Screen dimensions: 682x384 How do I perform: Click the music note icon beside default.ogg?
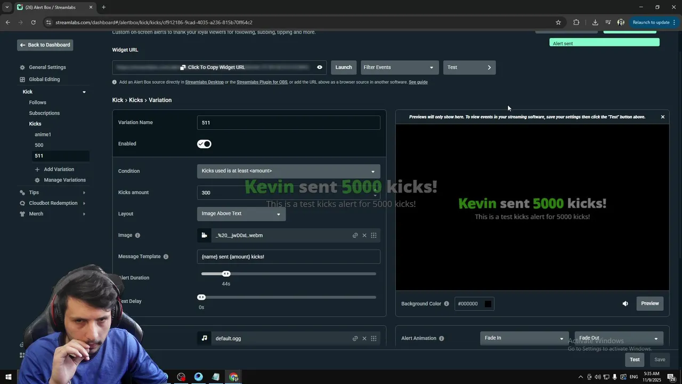(204, 338)
